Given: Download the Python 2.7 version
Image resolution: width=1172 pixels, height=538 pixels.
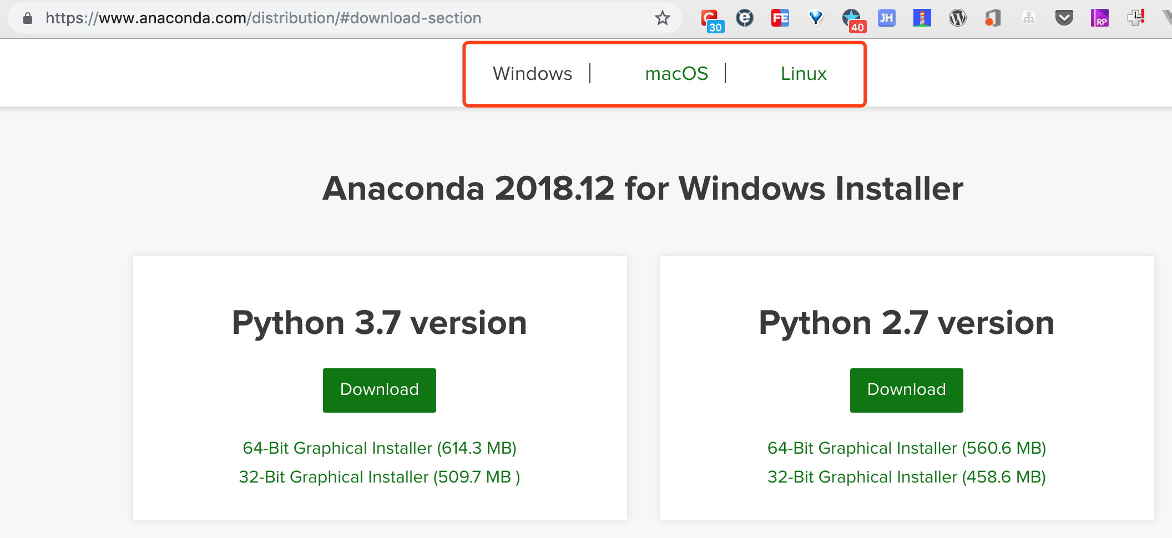Looking at the screenshot, I should pyautogui.click(x=907, y=390).
